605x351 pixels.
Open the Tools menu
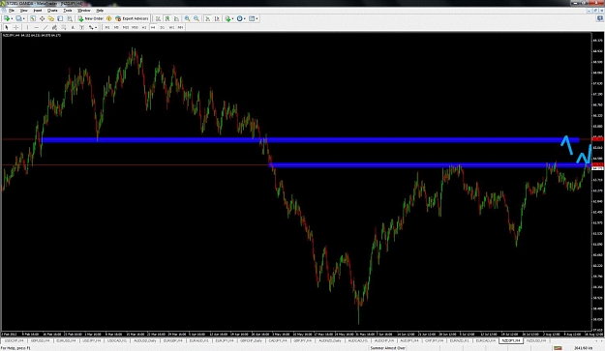pyautogui.click(x=68, y=11)
